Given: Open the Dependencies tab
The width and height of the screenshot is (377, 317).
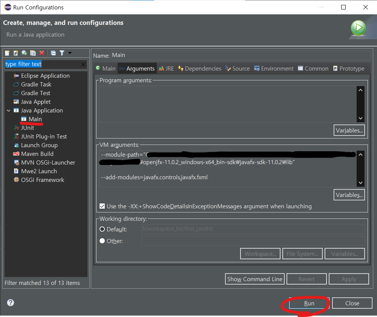Looking at the screenshot, I should click(199, 69).
